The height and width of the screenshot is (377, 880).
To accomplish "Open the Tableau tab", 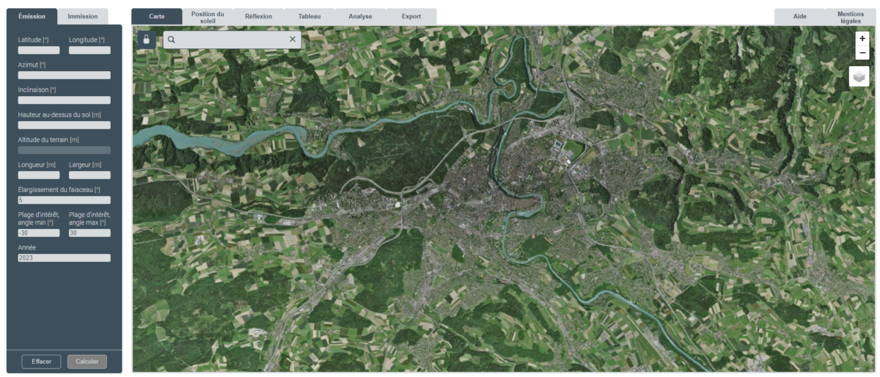I will point(309,17).
